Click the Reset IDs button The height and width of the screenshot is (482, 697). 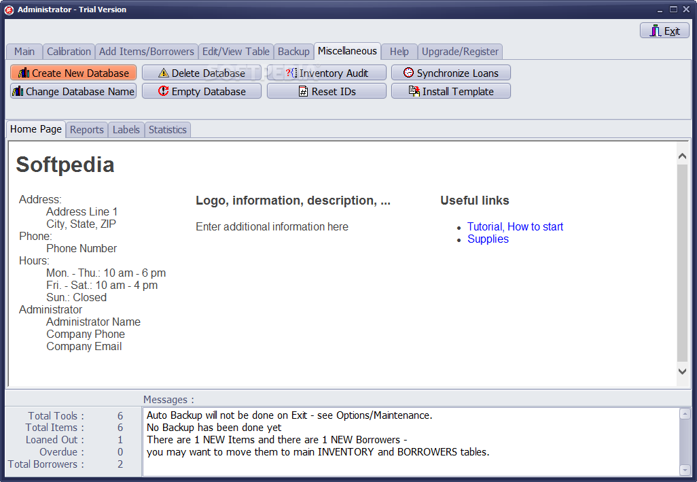click(327, 91)
